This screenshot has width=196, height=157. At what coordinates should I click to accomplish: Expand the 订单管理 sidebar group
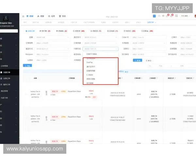(9, 66)
